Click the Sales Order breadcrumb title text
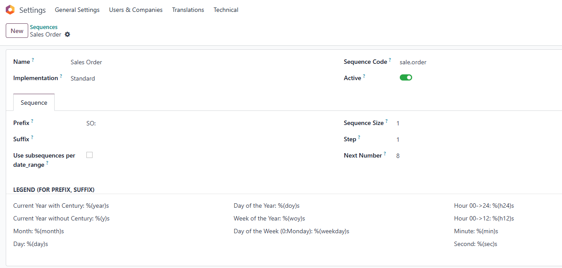Image resolution: width=562 pixels, height=268 pixels. click(x=45, y=34)
